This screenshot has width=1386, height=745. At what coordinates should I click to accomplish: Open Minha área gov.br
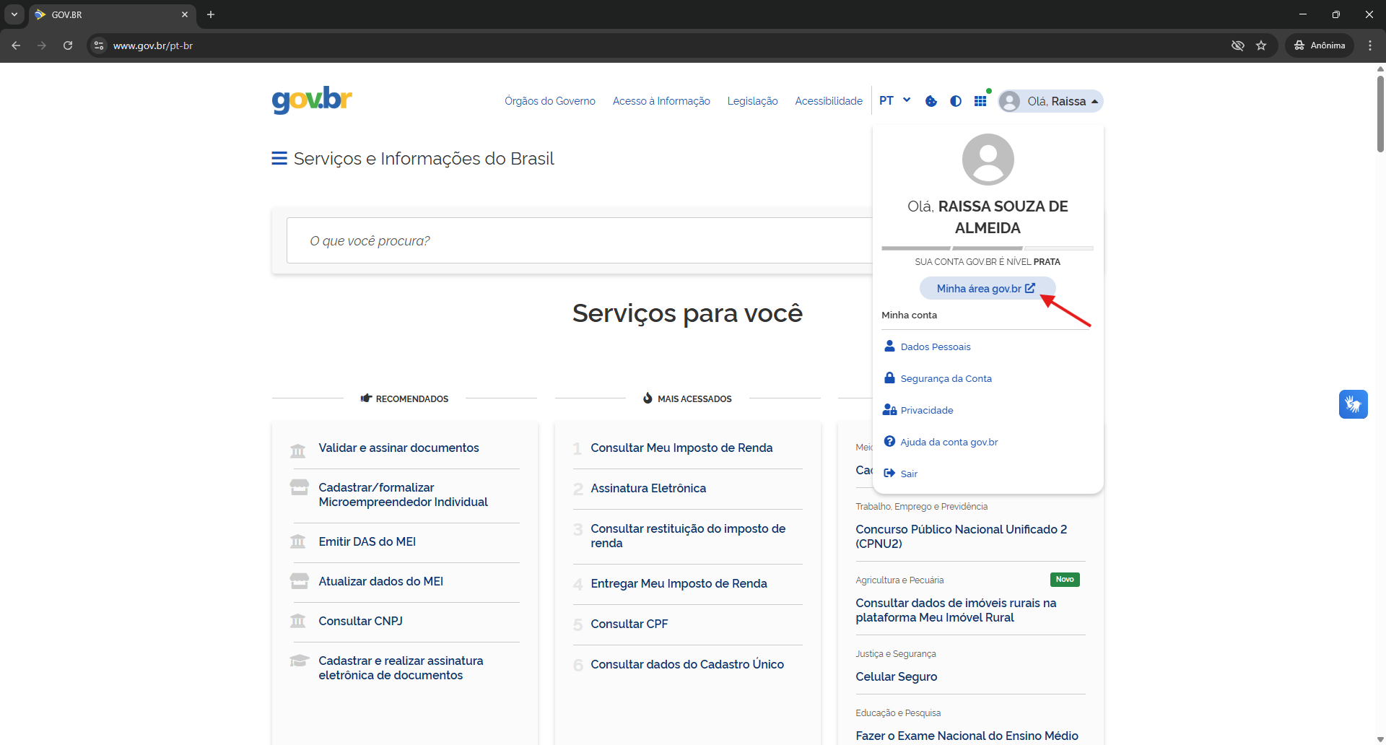click(987, 288)
